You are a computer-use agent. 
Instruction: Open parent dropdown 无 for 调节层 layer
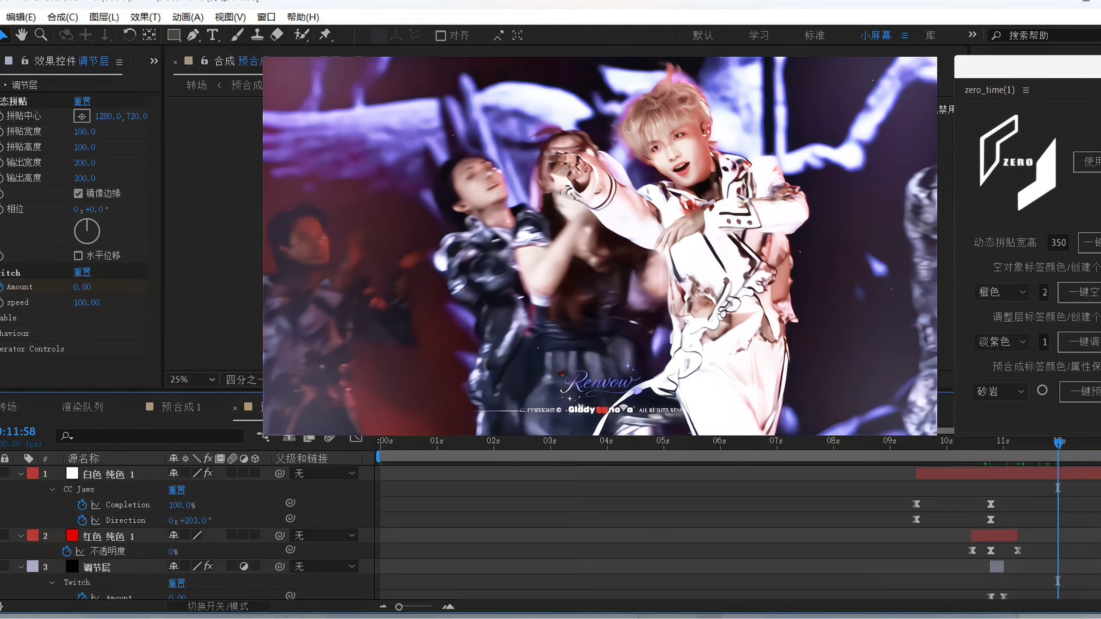coord(325,567)
